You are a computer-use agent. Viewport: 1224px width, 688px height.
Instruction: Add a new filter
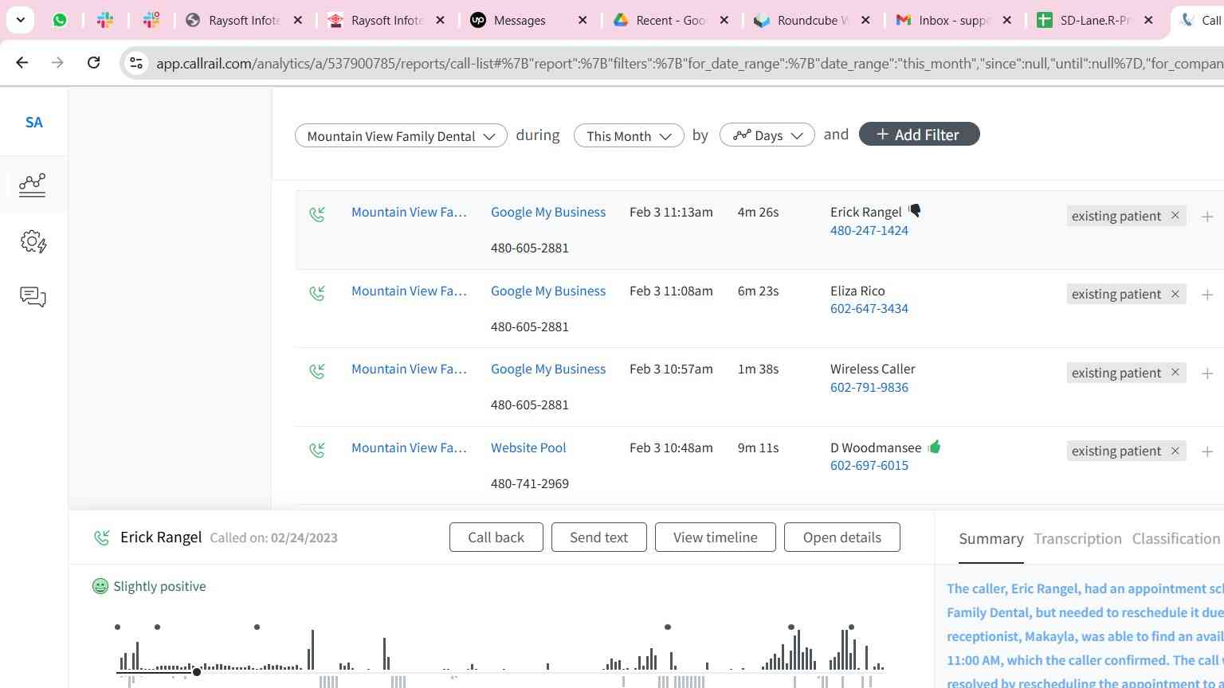pyautogui.click(x=919, y=135)
